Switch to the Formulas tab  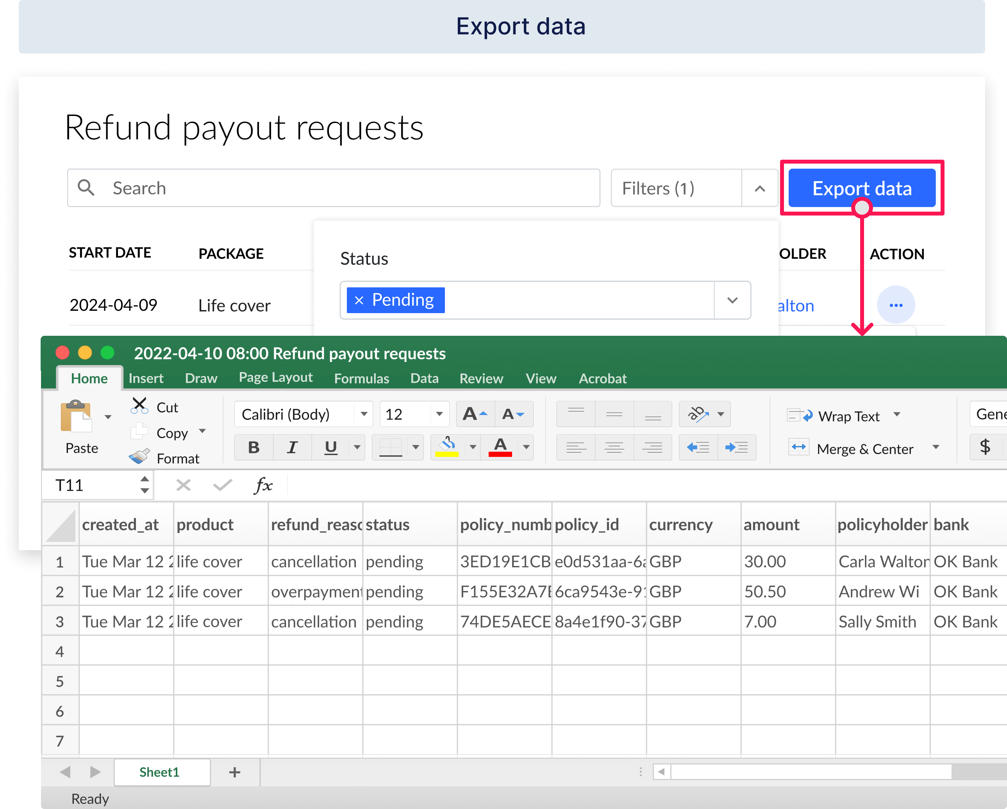click(x=361, y=378)
